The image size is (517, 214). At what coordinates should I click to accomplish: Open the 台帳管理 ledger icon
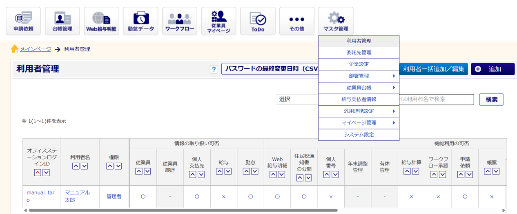coord(62,21)
